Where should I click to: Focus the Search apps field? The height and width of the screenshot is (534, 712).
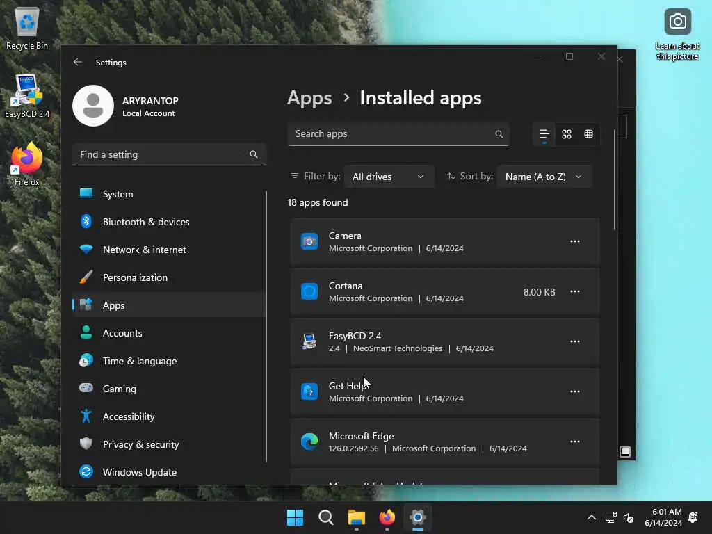[398, 134]
